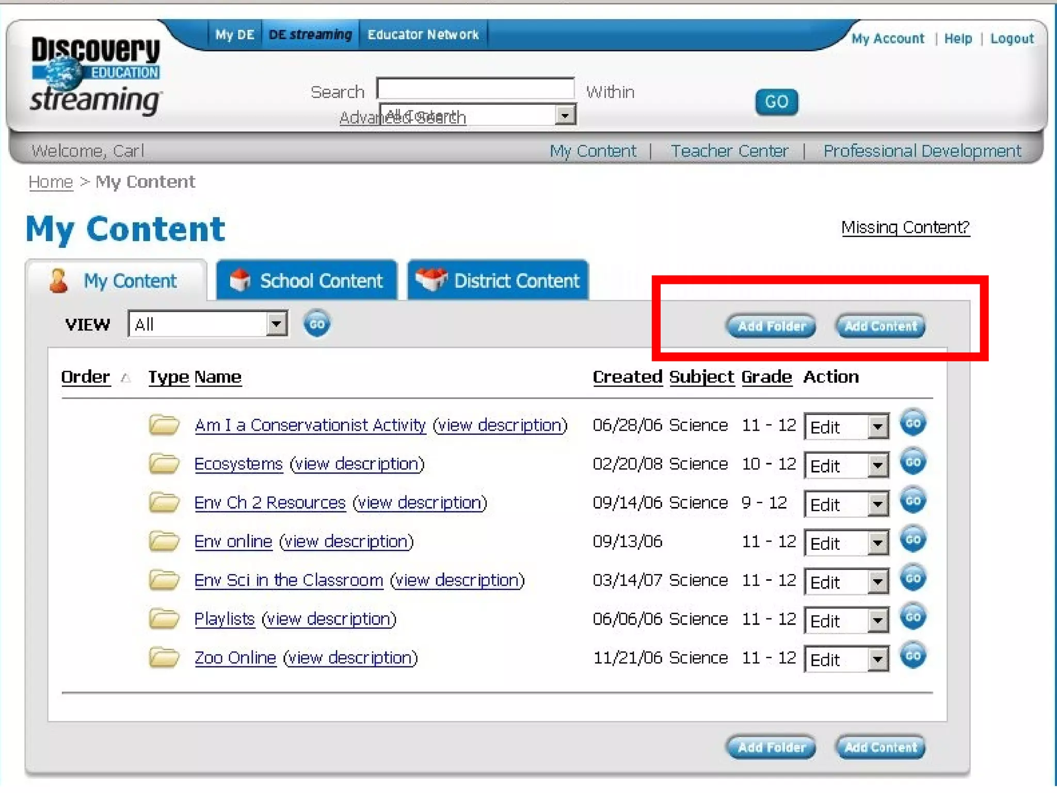Click the Discovery Education streaming logo
Image resolution: width=1057 pixels, height=793 pixels.
95,75
